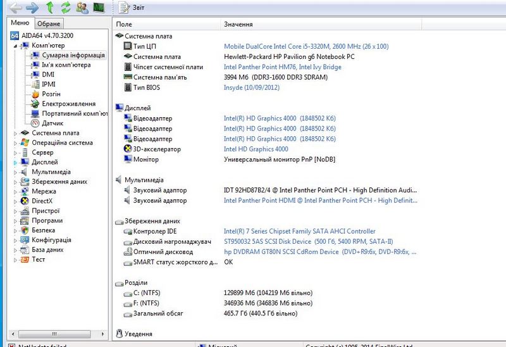Click the Значення column header

click(x=238, y=24)
